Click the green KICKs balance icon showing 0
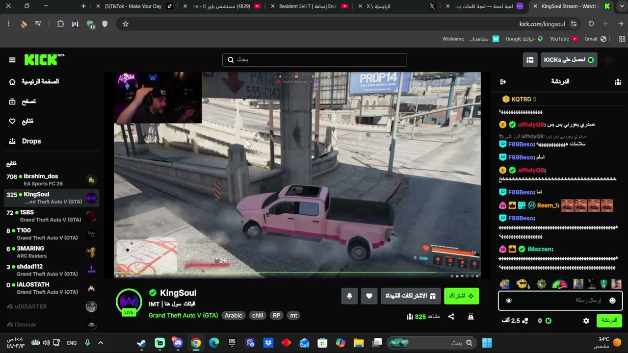The height and width of the screenshot is (353, 628). 548,321
